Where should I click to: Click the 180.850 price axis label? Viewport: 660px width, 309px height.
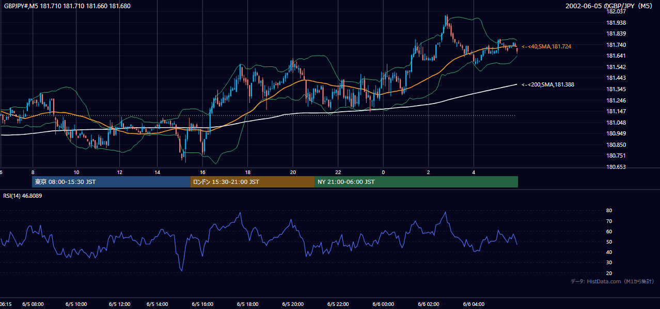point(616,145)
